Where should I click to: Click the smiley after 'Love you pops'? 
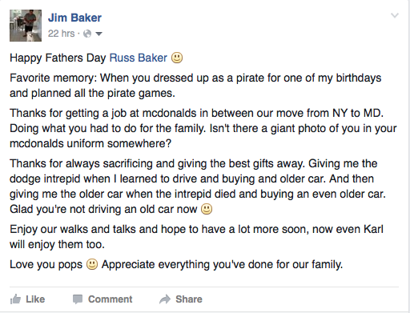(92, 264)
